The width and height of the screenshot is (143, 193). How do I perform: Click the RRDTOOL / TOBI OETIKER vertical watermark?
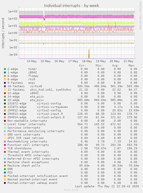pos(140,15)
